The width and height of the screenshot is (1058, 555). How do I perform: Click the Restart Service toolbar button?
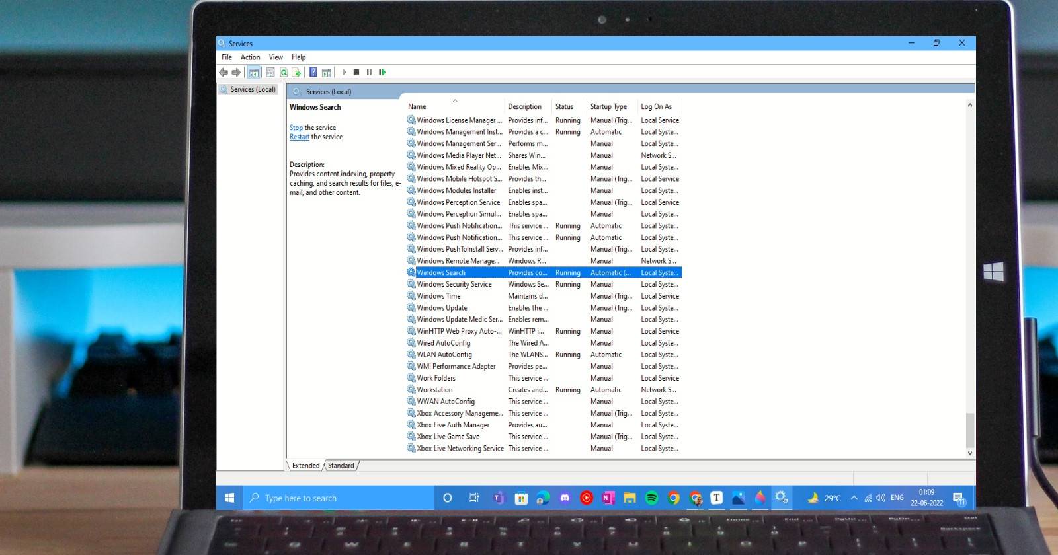click(x=382, y=72)
